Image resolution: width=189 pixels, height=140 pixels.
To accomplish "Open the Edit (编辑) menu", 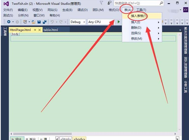I will point(23,10).
